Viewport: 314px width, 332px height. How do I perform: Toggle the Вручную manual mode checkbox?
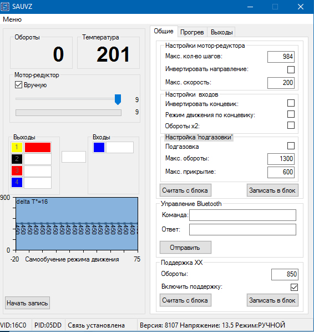coord(19,85)
